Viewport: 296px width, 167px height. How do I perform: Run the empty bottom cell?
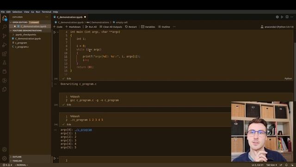[x=55, y=158]
